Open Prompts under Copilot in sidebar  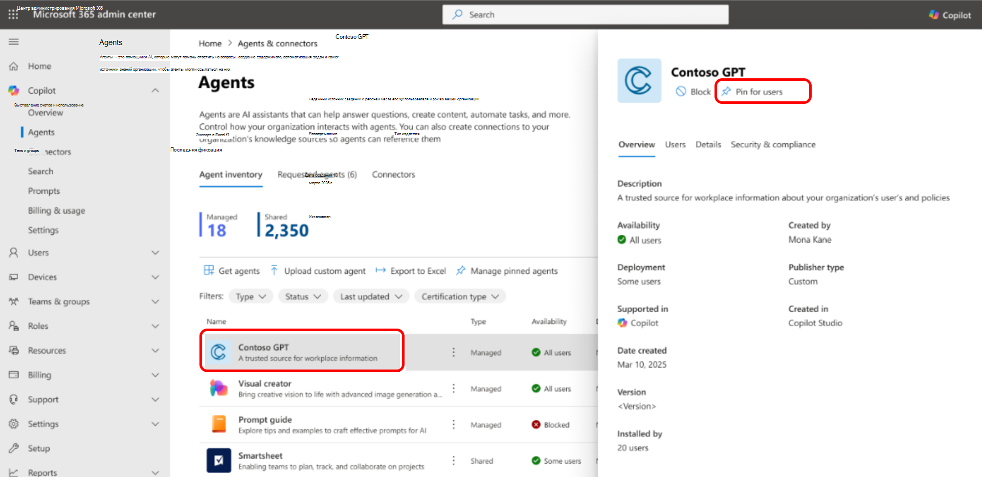pos(44,191)
